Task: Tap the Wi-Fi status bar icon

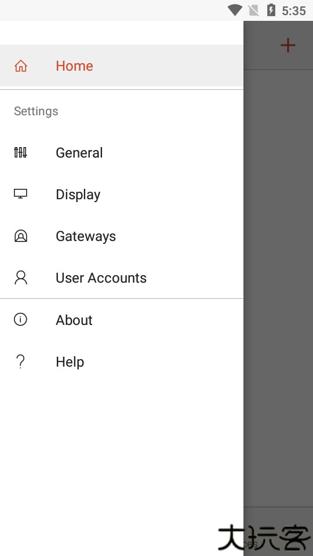Action: 235,10
